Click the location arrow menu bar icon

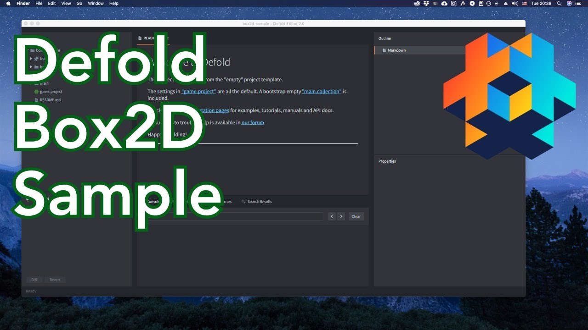coord(472,3)
